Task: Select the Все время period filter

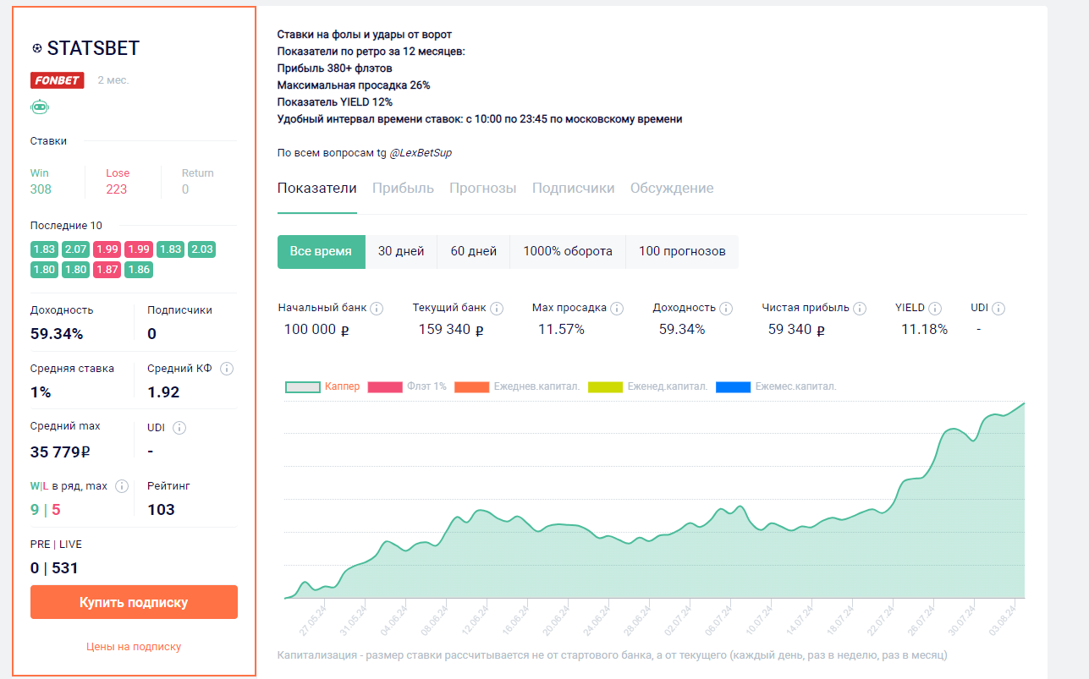Action: [321, 251]
